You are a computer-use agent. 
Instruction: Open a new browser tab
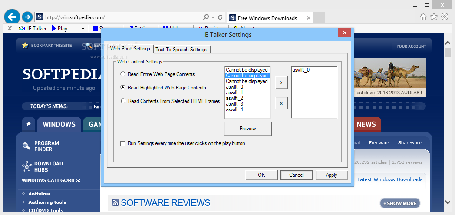[319, 18]
